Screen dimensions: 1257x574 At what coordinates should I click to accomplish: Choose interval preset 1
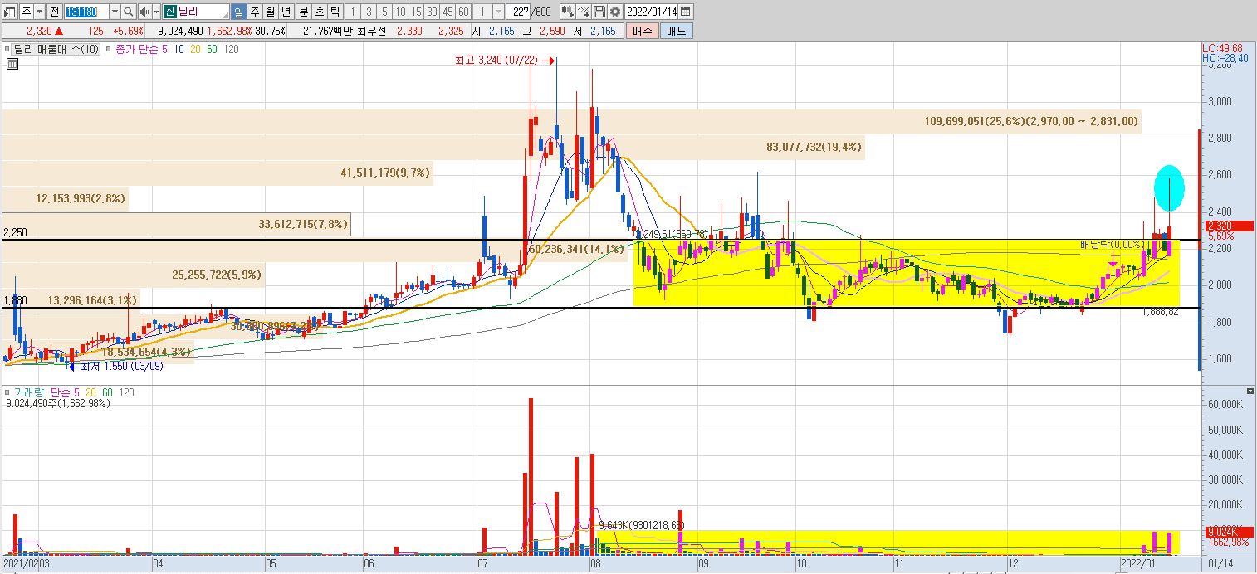(x=352, y=12)
